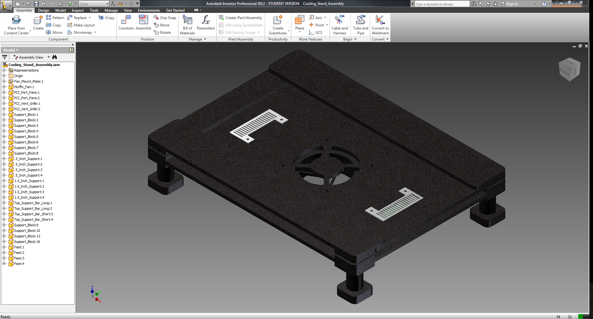
Task: Click the Grip Snap tool
Action: 165,18
